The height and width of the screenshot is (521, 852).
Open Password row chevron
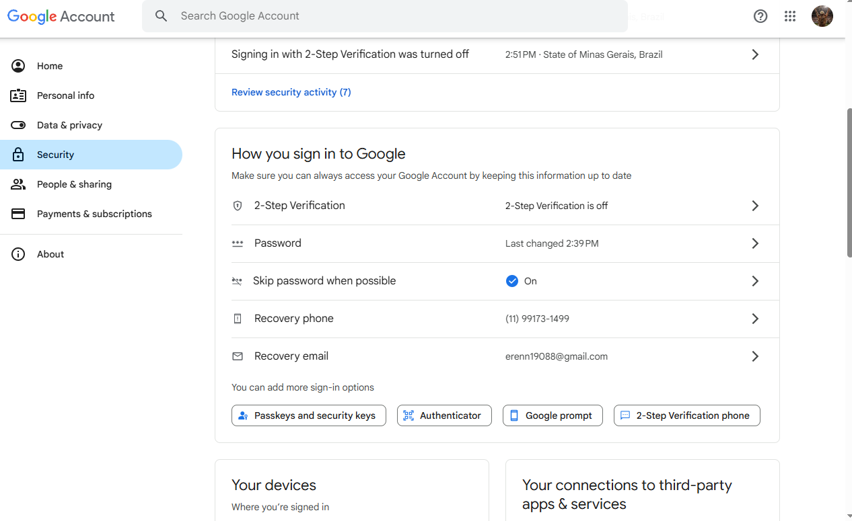click(x=755, y=243)
